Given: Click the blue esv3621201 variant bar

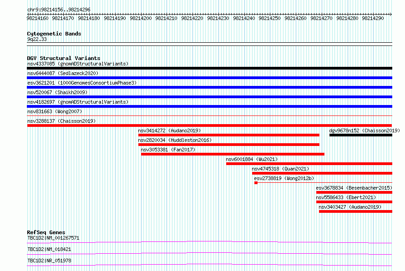Looking at the screenshot, I should 209,87.
